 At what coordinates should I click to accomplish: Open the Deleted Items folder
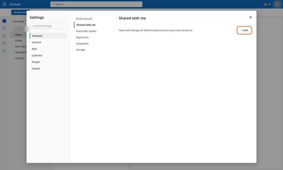(x=21, y=52)
